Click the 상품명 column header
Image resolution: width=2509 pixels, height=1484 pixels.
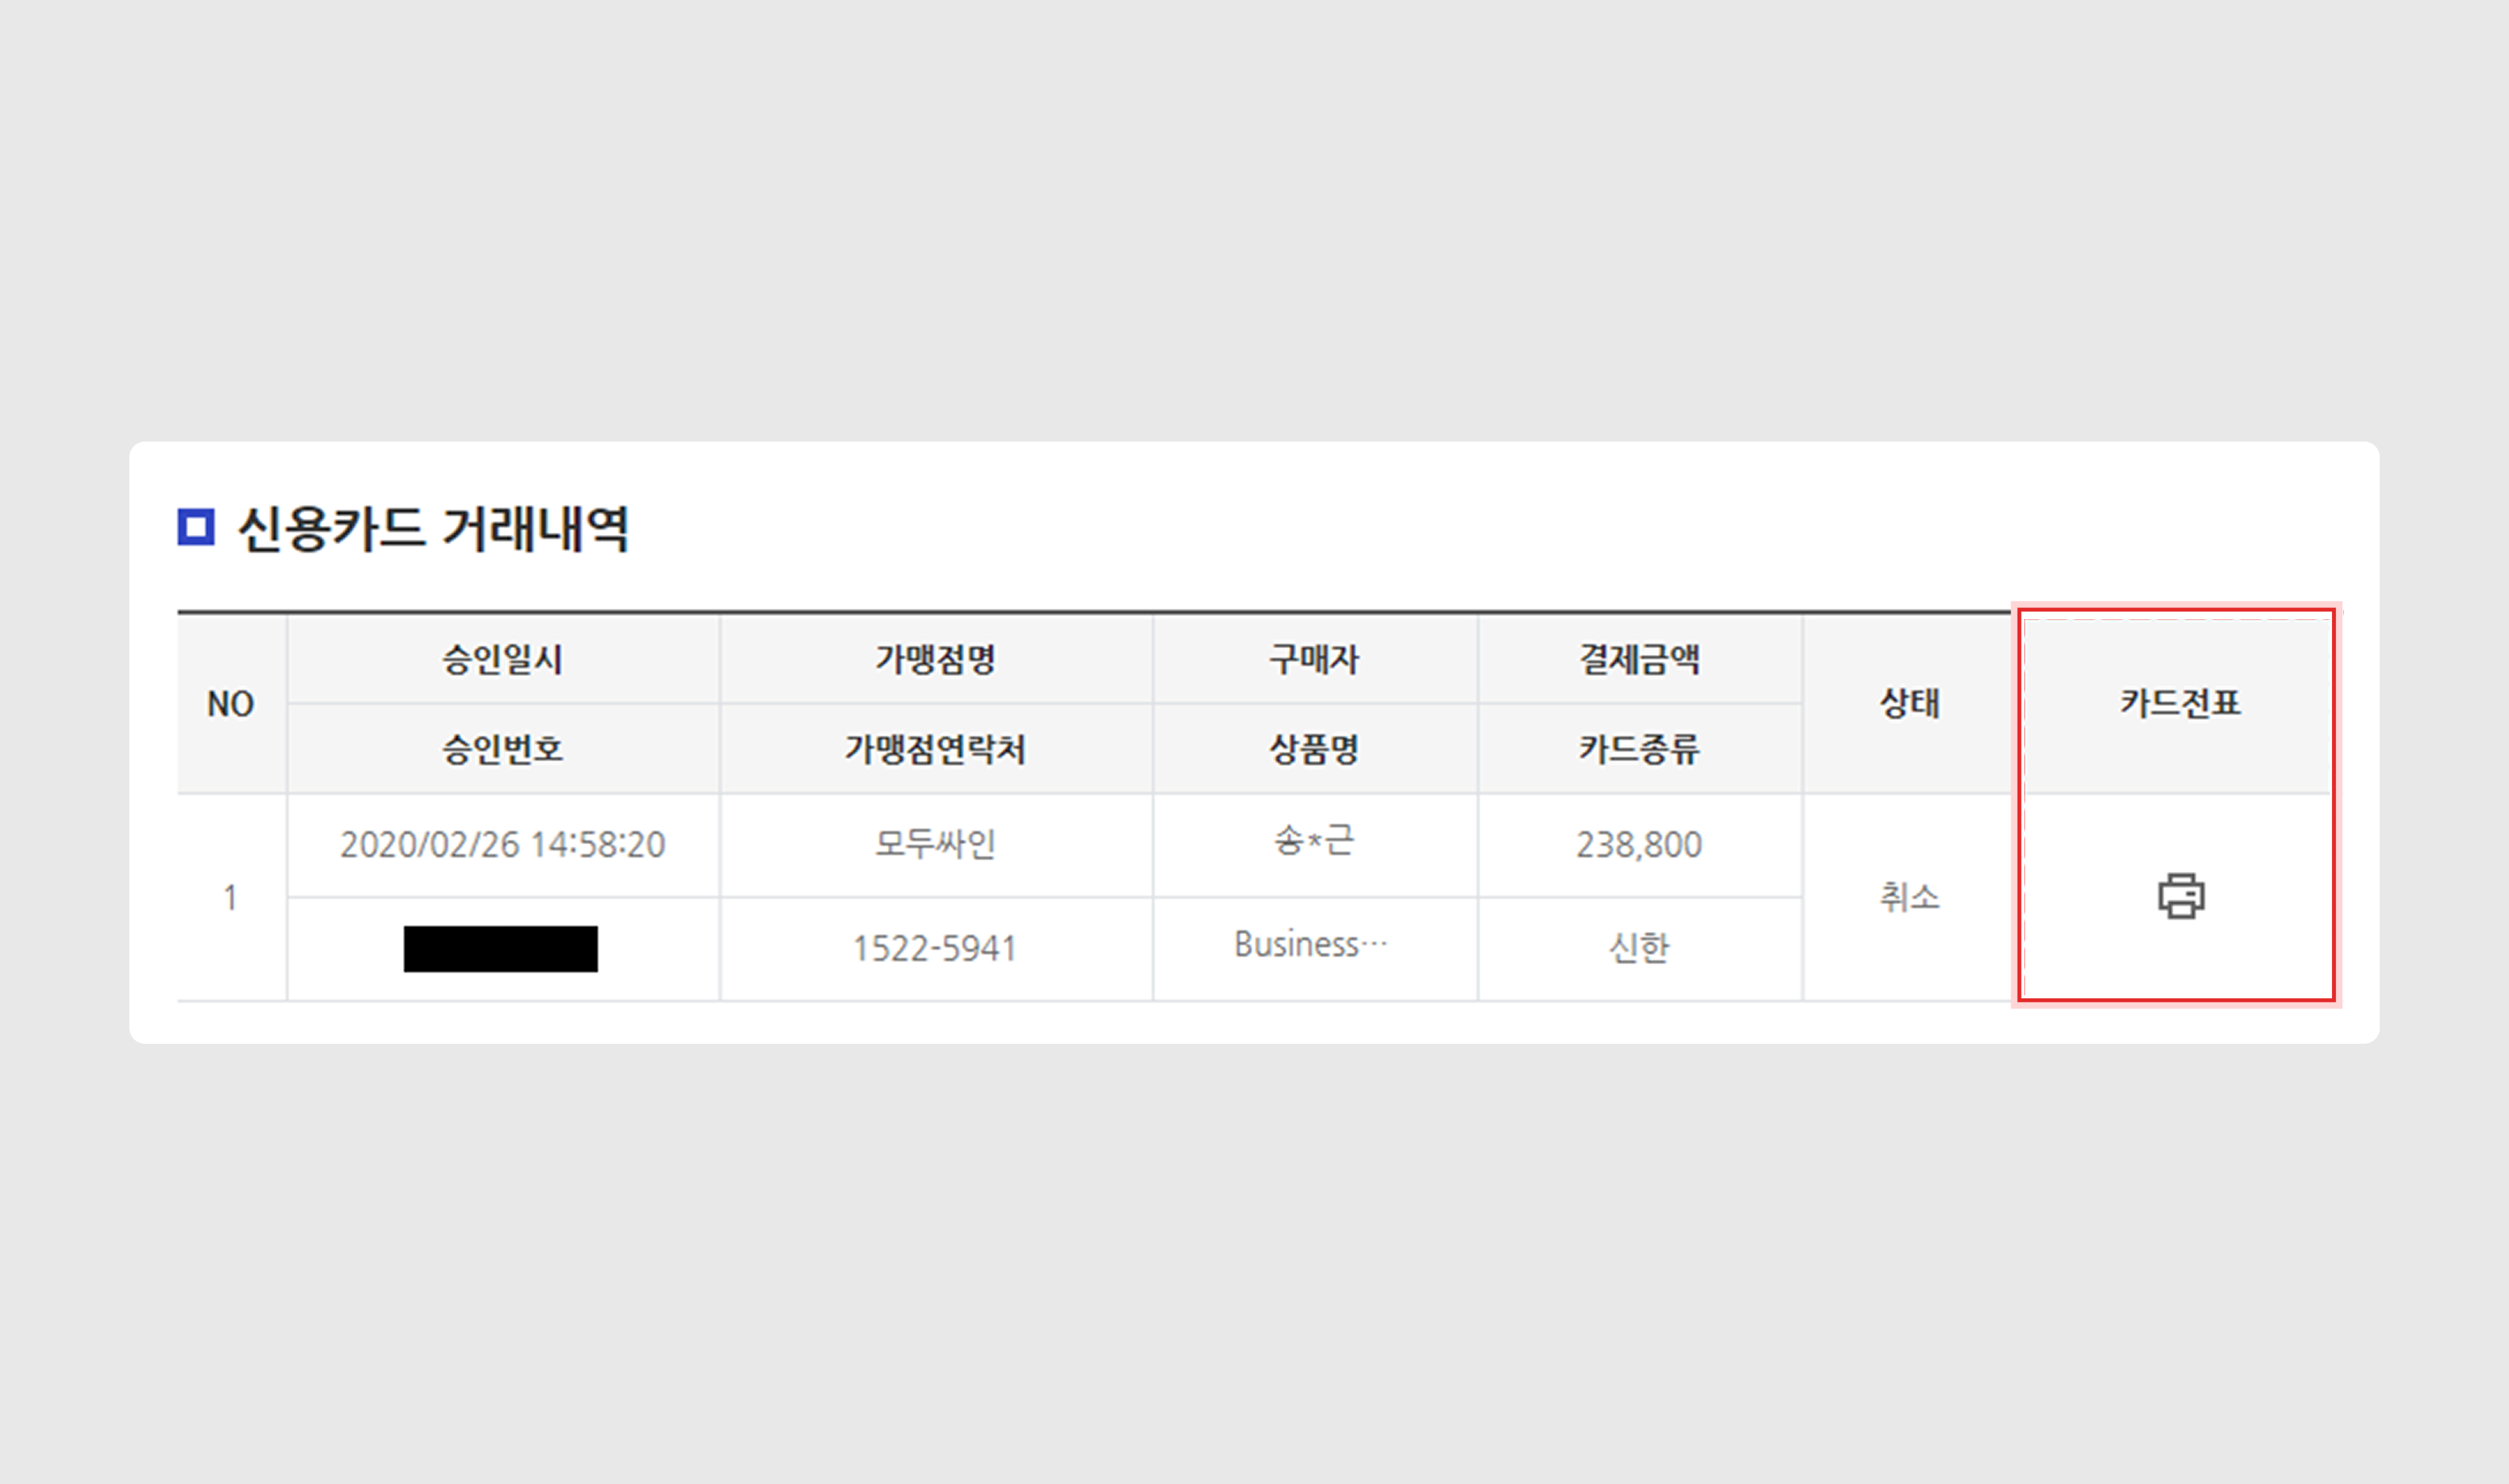click(x=1314, y=749)
